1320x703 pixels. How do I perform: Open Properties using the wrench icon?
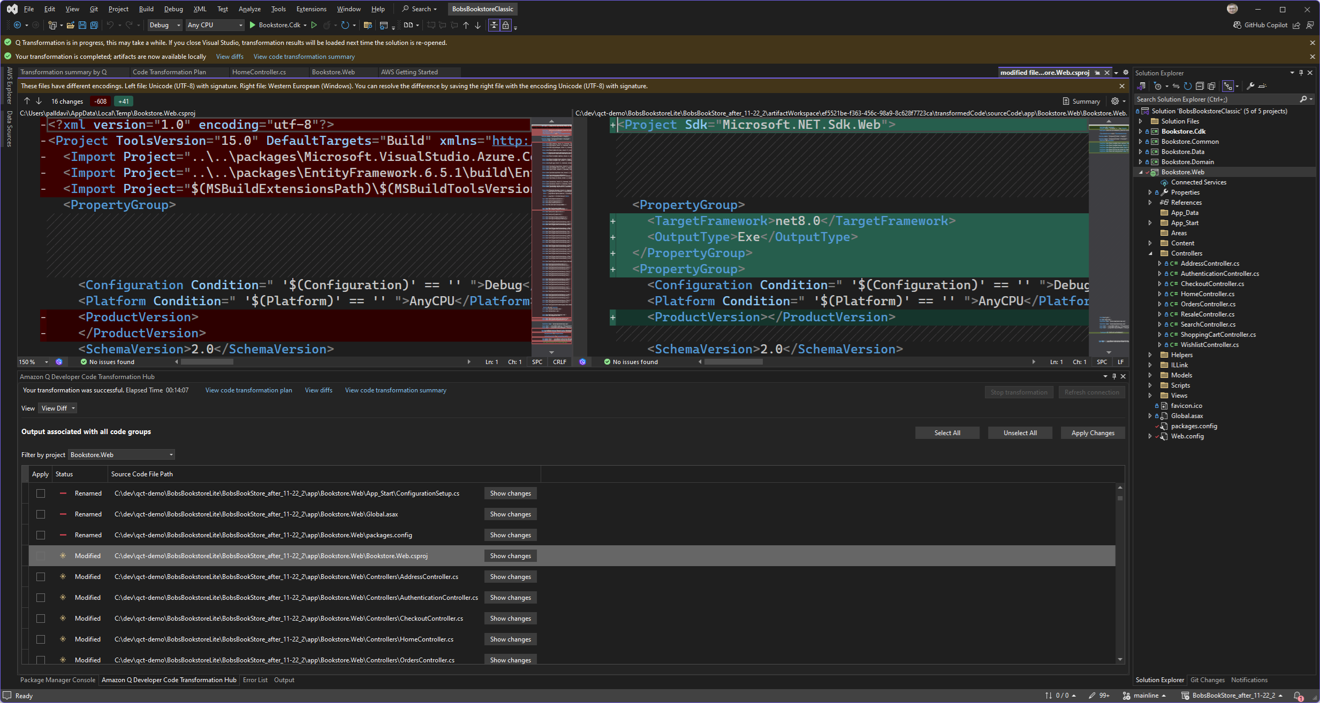(1250, 86)
